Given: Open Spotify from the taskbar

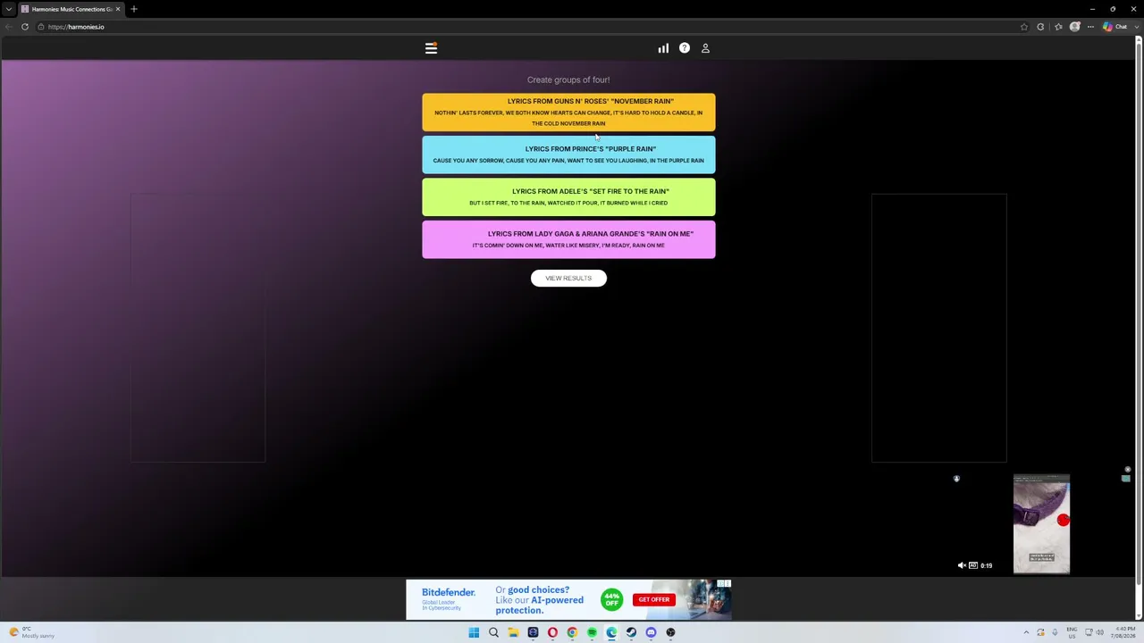Looking at the screenshot, I should point(592,632).
